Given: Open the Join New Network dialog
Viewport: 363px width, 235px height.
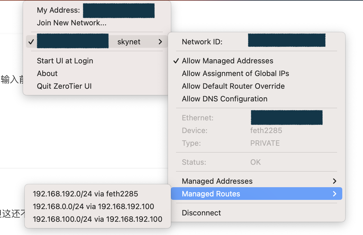Looking at the screenshot, I should click(x=72, y=23).
